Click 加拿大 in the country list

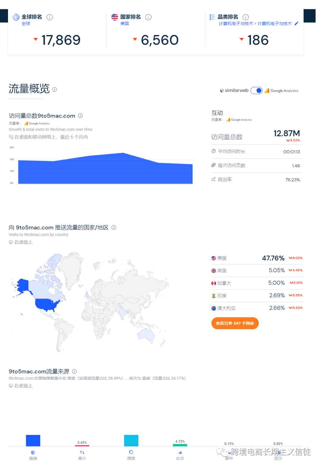point(224,283)
